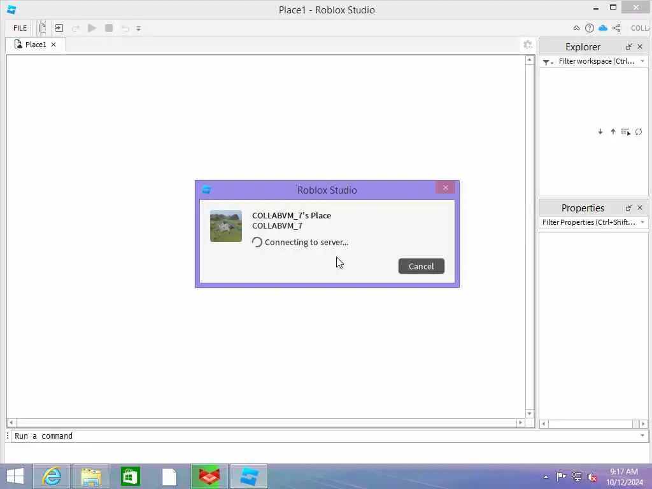Close the Place1 tab
The width and height of the screenshot is (652, 489).
[53, 45]
